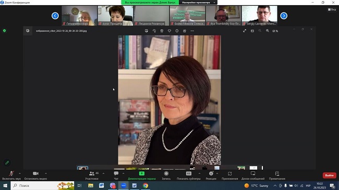
Task: Rotate the image with the rotate icon
Action: tap(154, 31)
